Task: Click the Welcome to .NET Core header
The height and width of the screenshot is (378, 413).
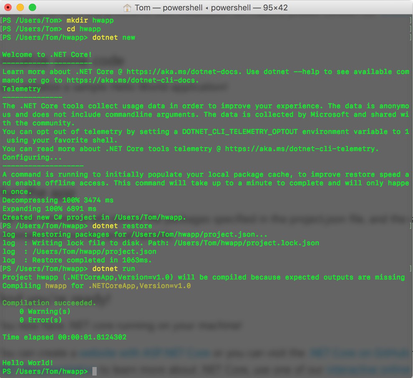Action: tap(46, 54)
